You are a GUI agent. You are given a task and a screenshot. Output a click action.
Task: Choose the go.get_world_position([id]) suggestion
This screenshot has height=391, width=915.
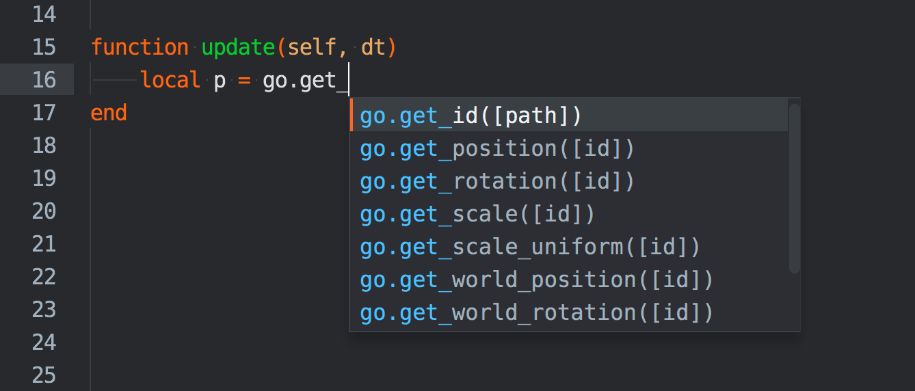coord(537,280)
